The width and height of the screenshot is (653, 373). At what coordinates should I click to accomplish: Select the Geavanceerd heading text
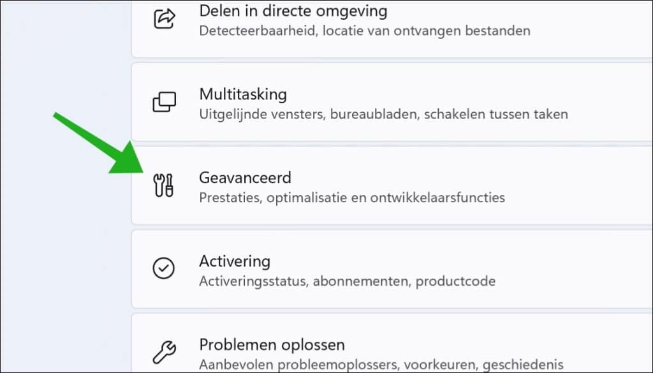[245, 177]
